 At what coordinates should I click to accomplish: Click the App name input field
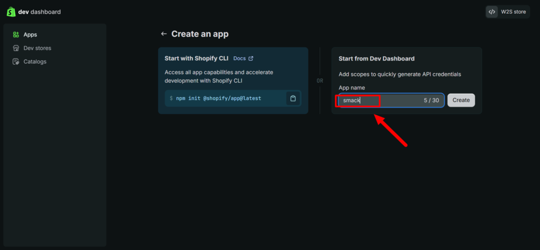tap(391, 100)
